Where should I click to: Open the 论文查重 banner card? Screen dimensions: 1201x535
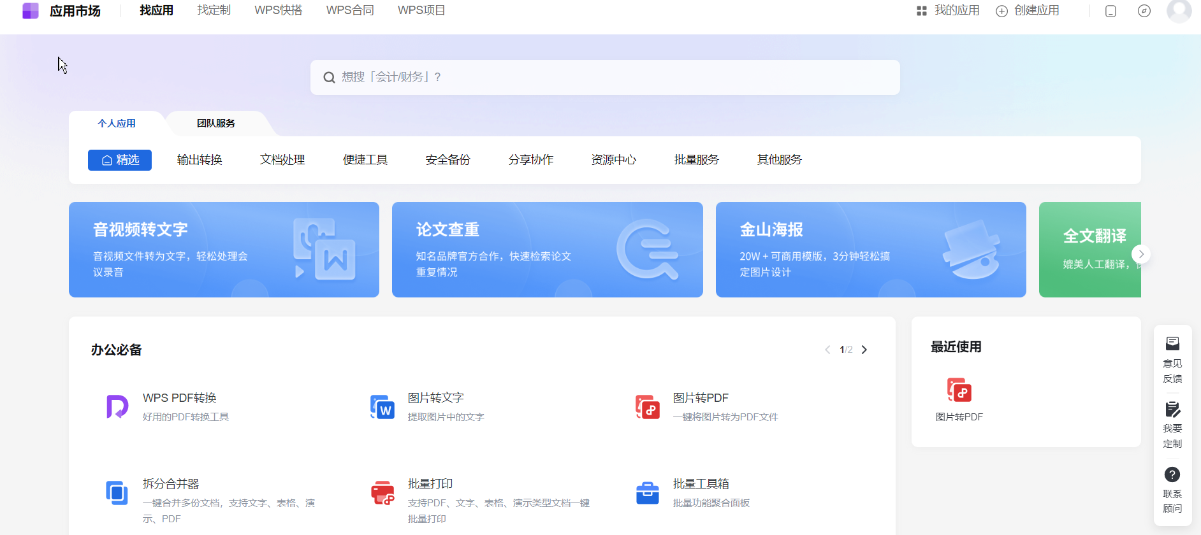click(x=547, y=250)
